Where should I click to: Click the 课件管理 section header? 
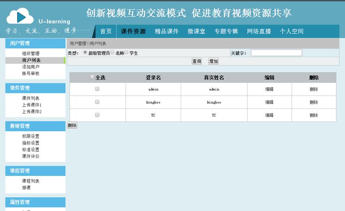point(35,88)
